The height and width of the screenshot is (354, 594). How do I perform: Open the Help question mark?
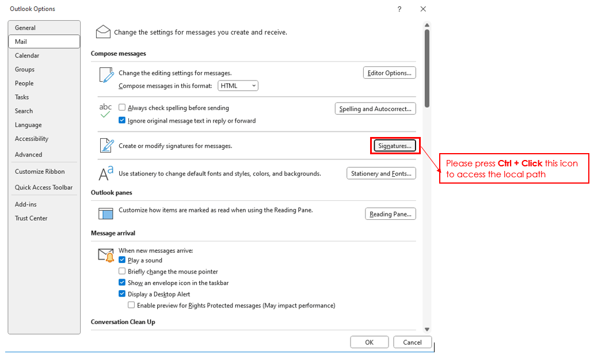399,9
